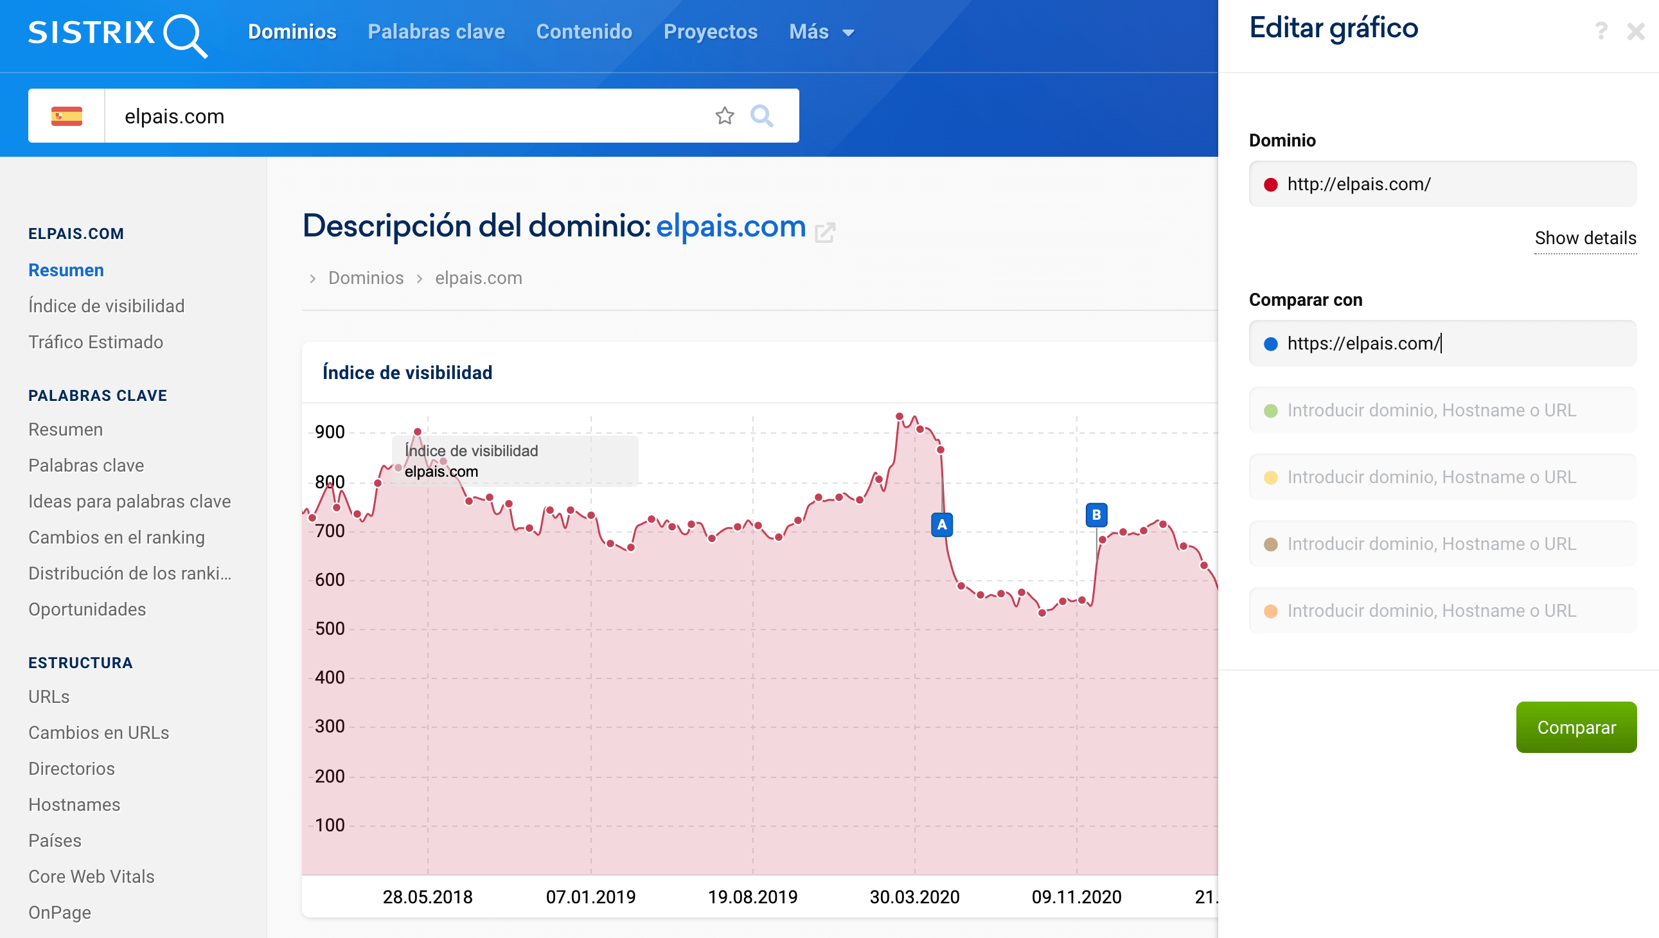Open Índice de visibilidad in sidebar
This screenshot has width=1659, height=938.
tap(106, 306)
